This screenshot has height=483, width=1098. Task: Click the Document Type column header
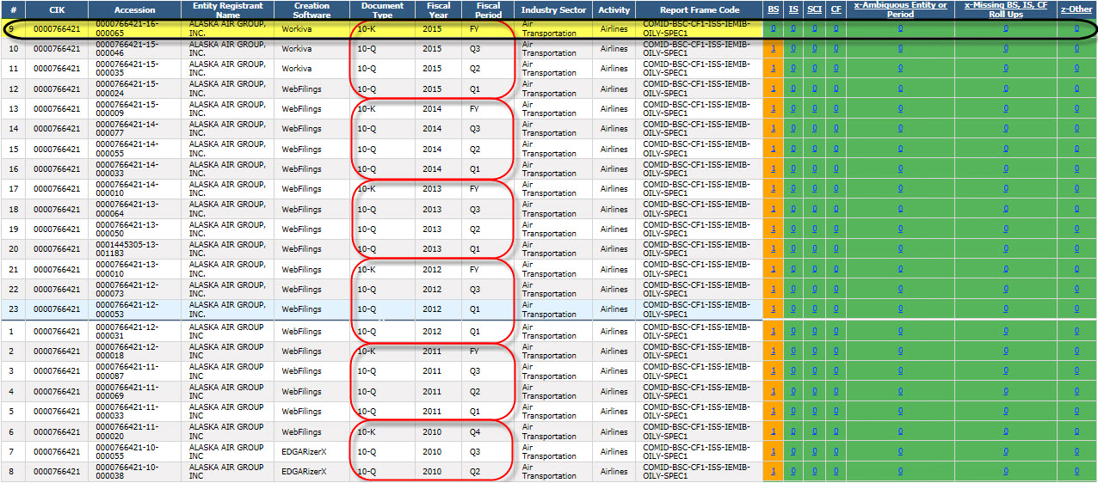click(382, 9)
